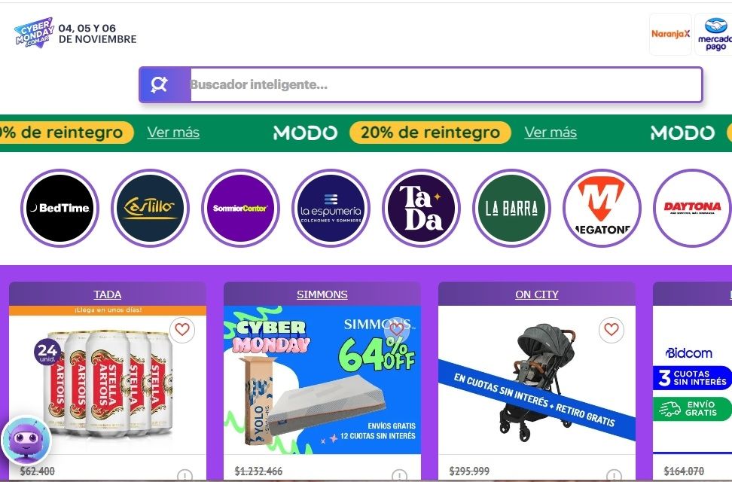Toggle favorite heart on the stroller product
The height and width of the screenshot is (482, 732).
click(x=611, y=330)
